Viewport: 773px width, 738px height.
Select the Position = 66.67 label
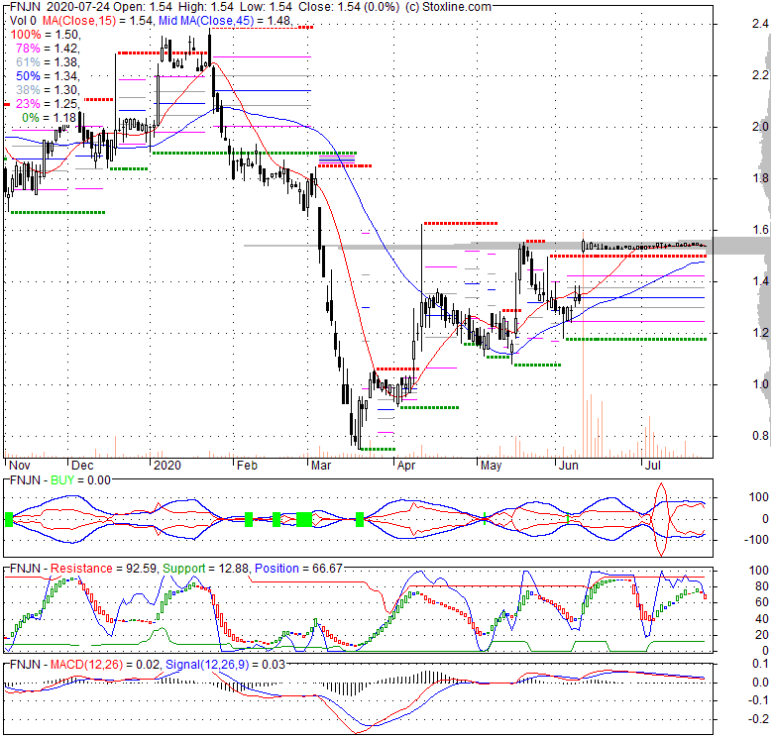pos(298,569)
